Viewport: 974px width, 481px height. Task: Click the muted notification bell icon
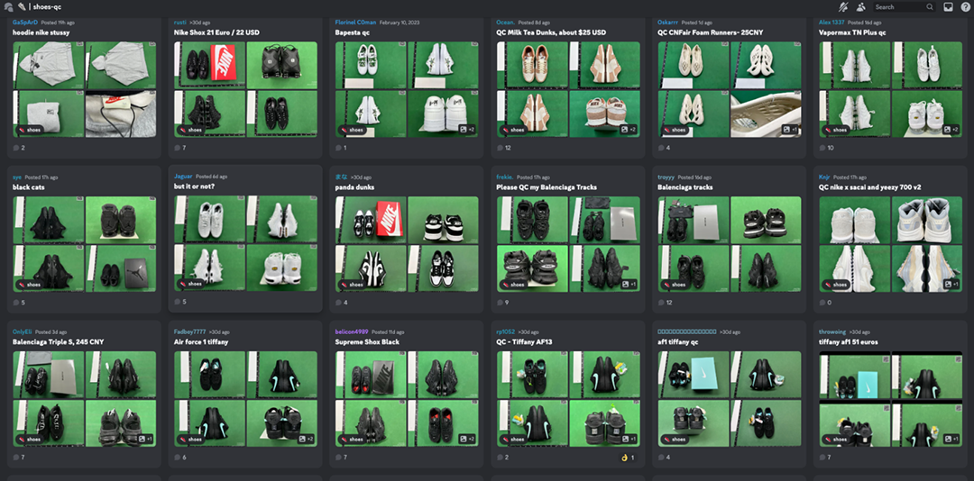[x=843, y=6]
